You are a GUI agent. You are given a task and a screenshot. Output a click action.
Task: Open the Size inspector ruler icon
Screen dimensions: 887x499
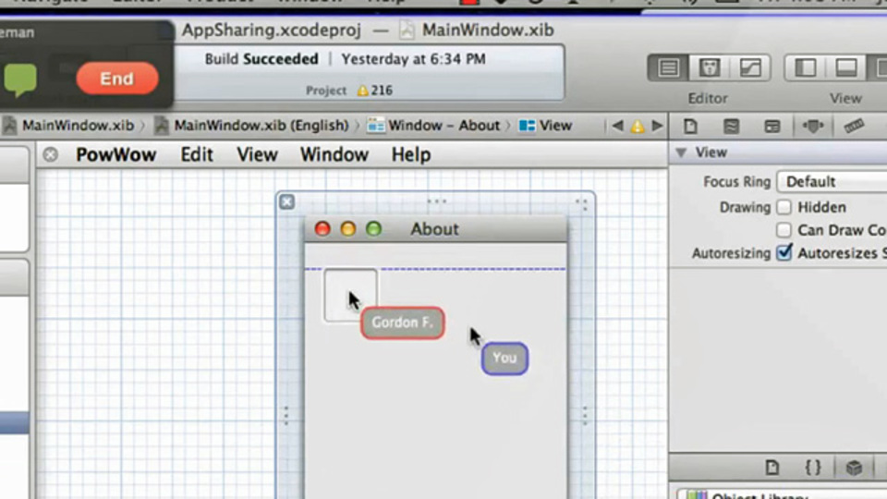tap(854, 127)
